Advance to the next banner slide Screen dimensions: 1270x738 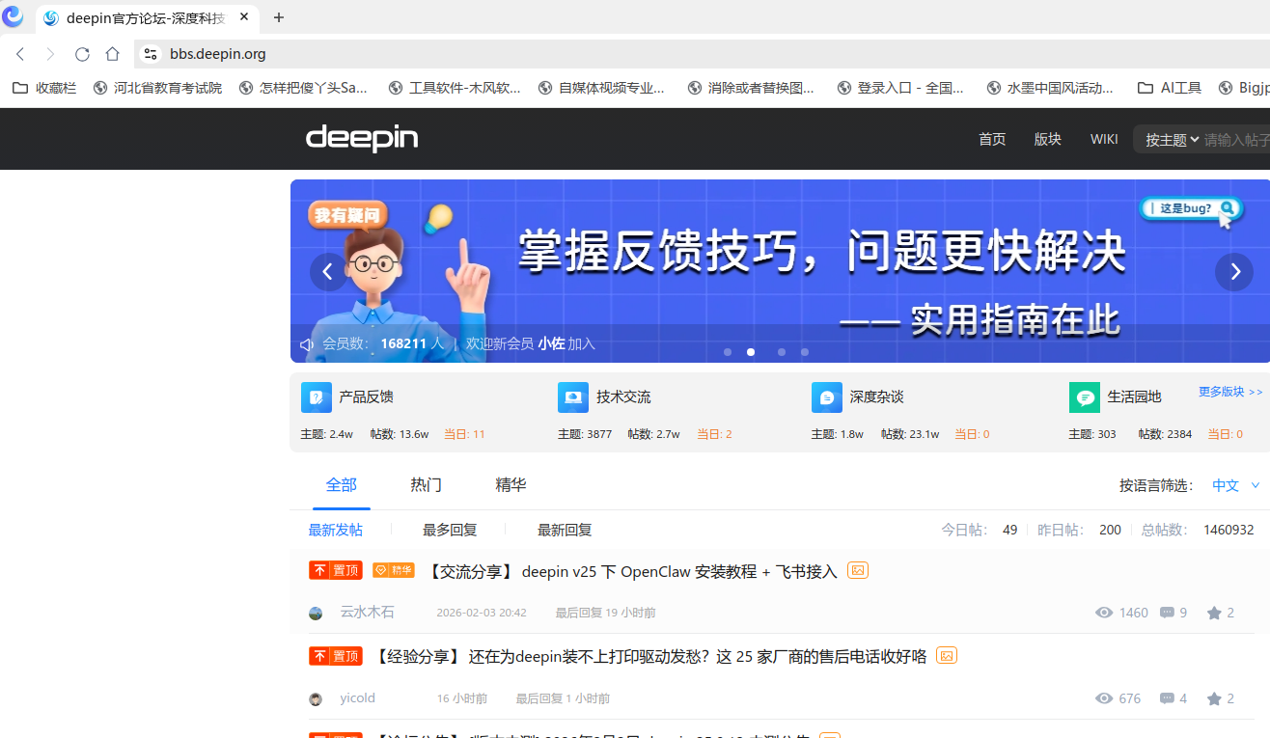coord(1234,272)
